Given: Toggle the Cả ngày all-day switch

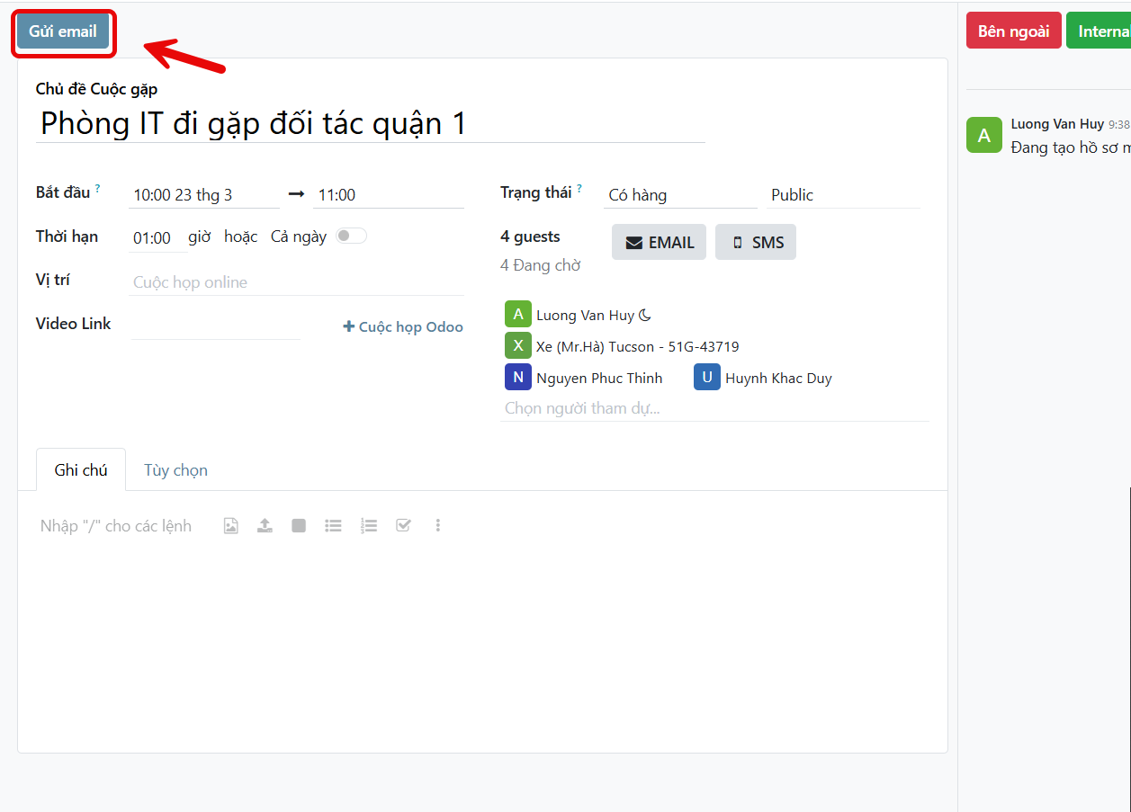Looking at the screenshot, I should pyautogui.click(x=351, y=236).
